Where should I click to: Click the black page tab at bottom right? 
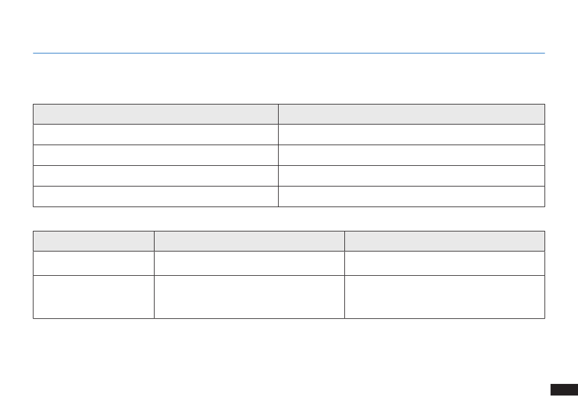click(563, 389)
